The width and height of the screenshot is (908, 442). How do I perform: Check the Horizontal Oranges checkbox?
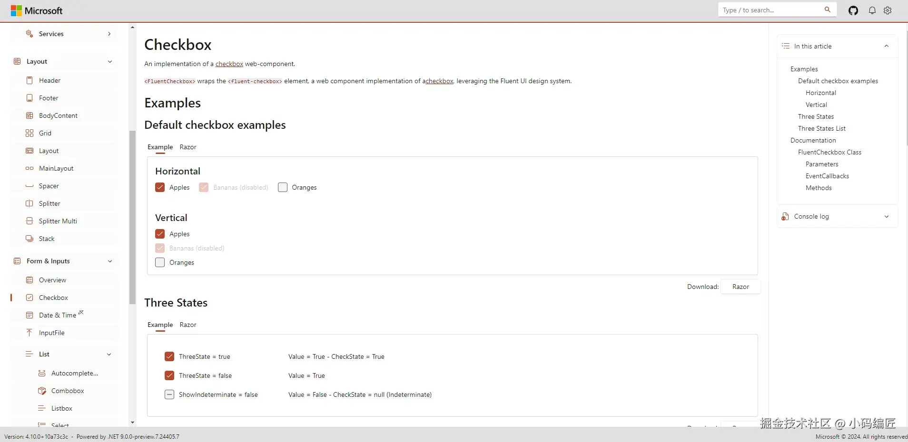coord(283,187)
